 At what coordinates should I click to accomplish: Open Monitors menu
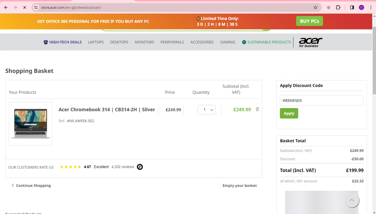[144, 42]
